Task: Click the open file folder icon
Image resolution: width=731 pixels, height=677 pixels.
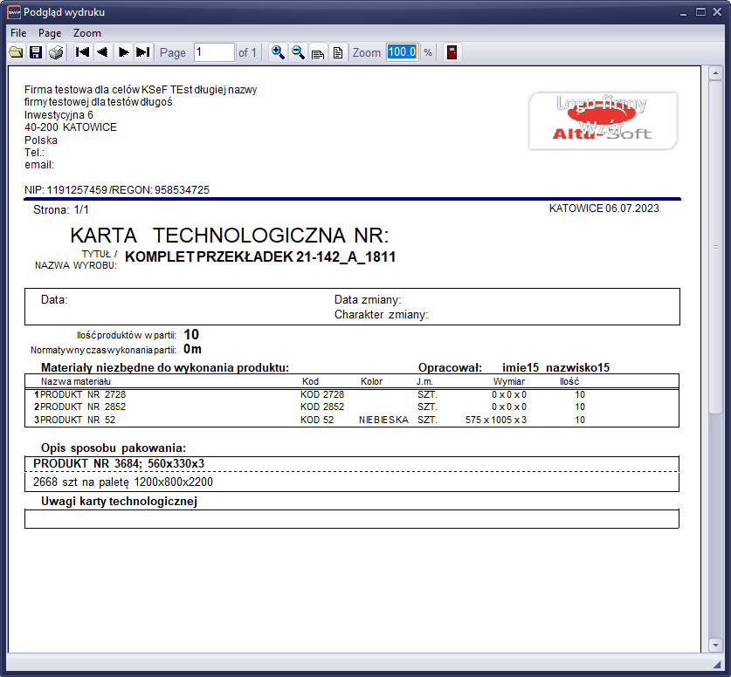Action: 16,52
